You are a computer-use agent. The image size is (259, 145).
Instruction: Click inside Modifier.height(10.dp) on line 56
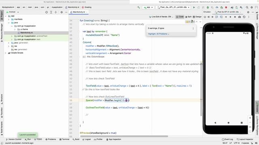click(117, 100)
